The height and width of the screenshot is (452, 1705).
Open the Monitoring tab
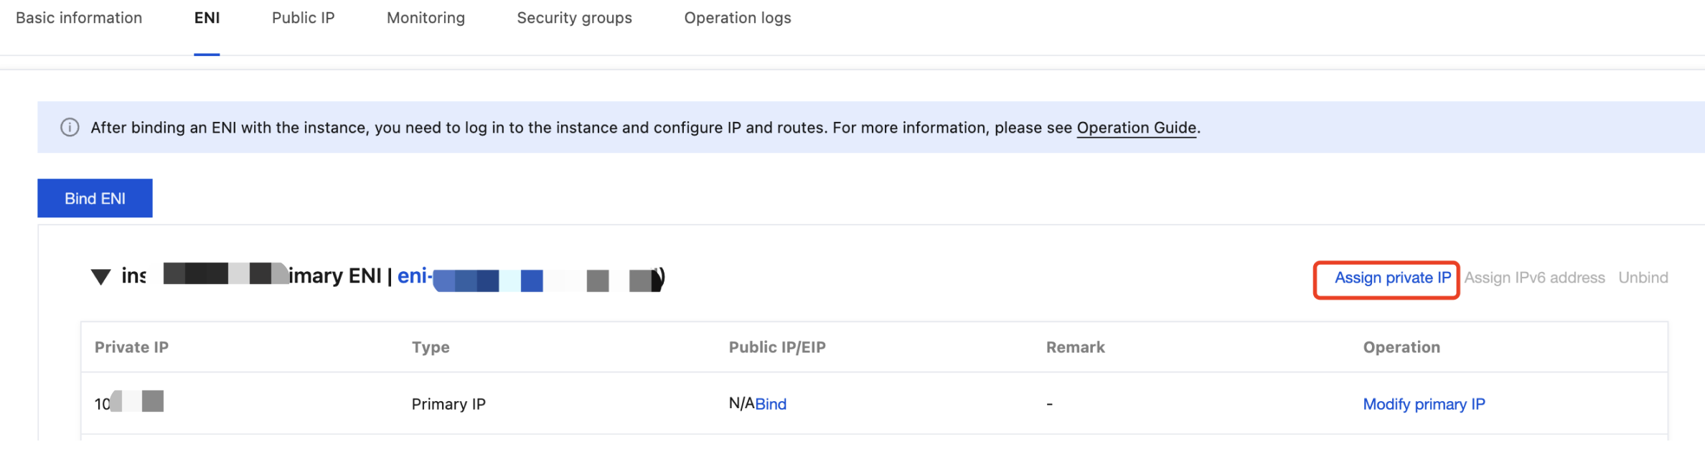point(426,18)
